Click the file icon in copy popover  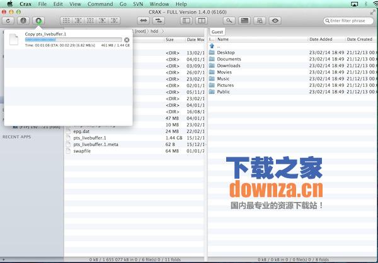tap(14, 39)
